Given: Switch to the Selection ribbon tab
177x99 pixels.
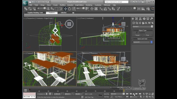Looking at the screenshot, I should 64,13.
